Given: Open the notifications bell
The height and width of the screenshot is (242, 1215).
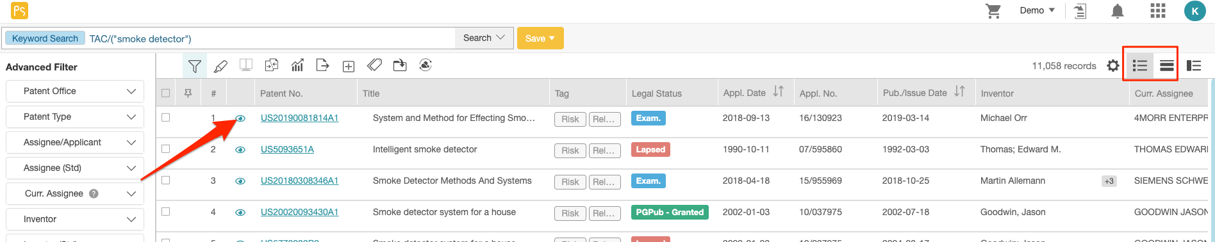Looking at the screenshot, I should 1118,11.
